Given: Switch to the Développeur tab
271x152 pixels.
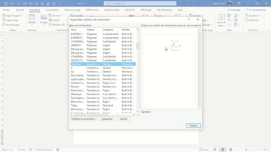Looking at the screenshot, I should pyautogui.click(x=164, y=10).
